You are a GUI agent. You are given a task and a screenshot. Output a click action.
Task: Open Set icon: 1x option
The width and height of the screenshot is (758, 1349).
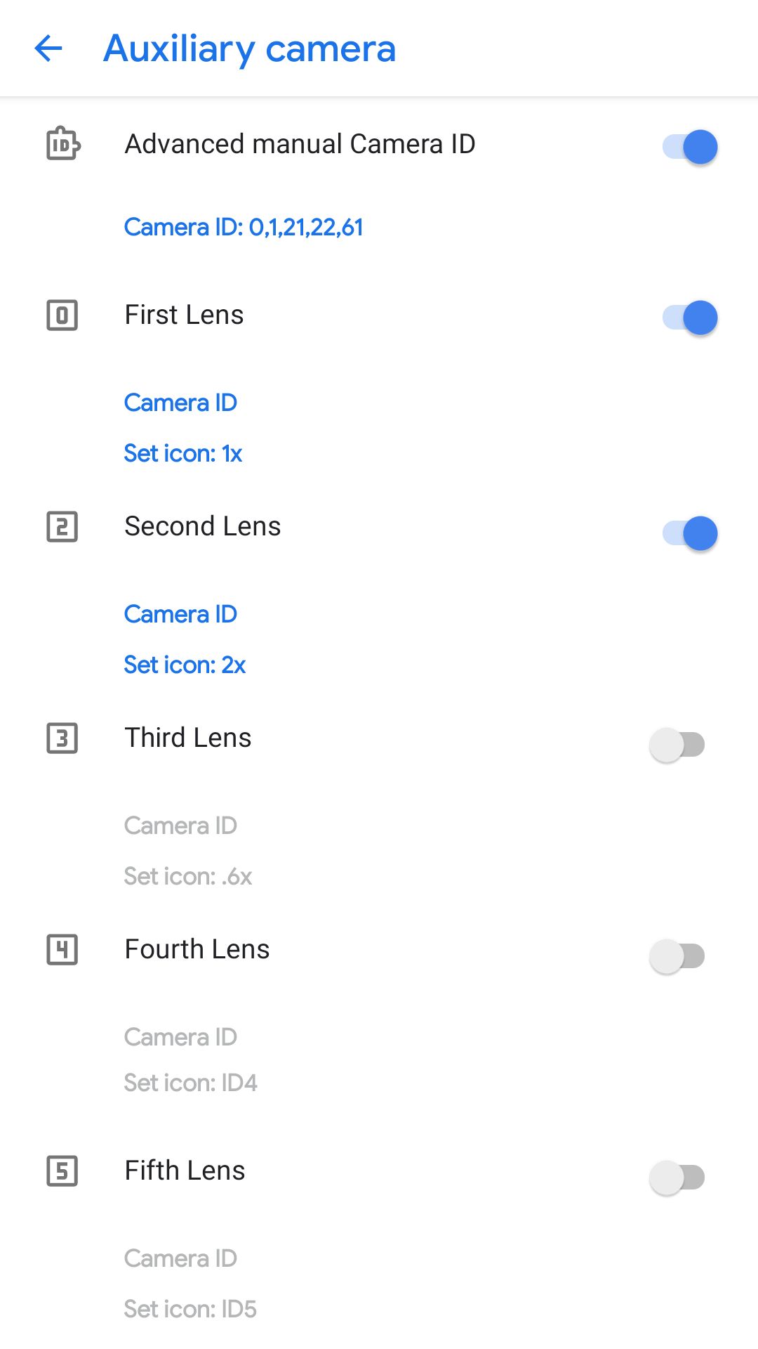click(x=183, y=453)
